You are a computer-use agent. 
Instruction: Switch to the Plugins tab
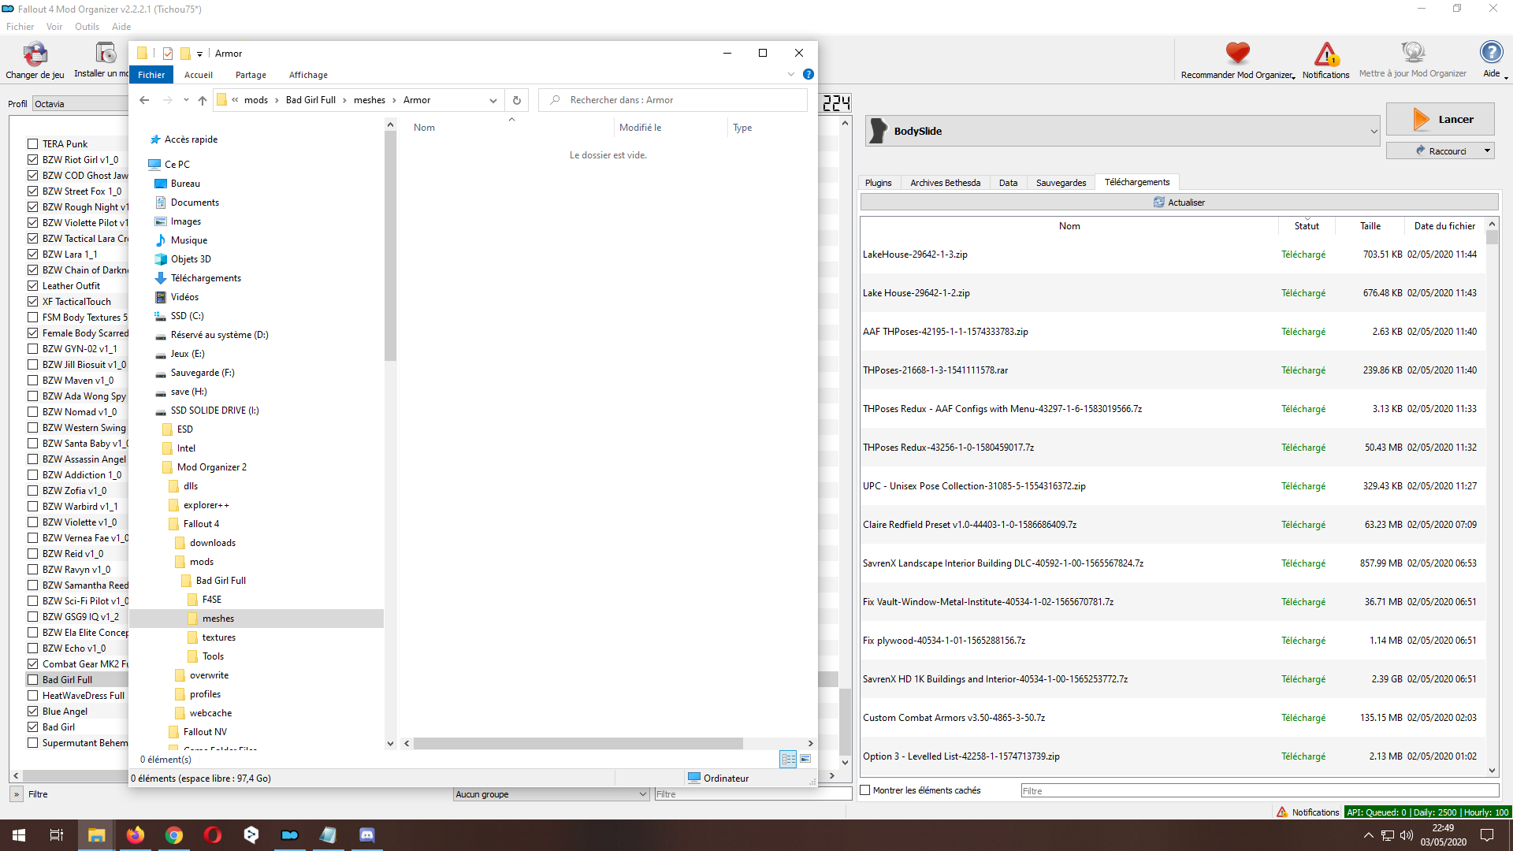coord(879,183)
